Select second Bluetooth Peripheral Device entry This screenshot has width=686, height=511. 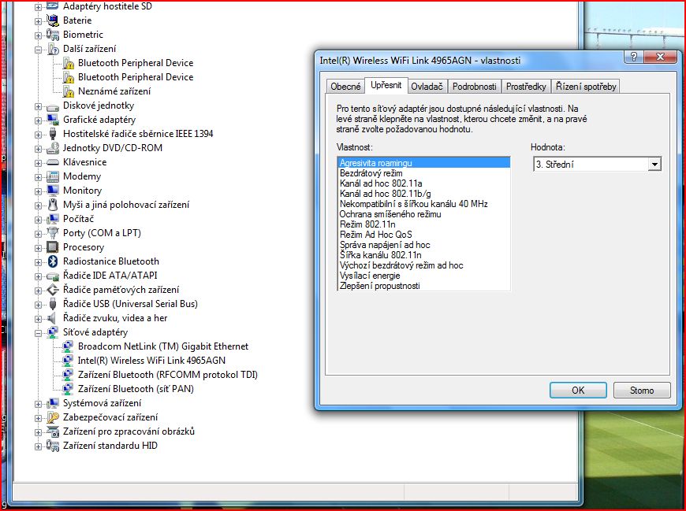(136, 77)
